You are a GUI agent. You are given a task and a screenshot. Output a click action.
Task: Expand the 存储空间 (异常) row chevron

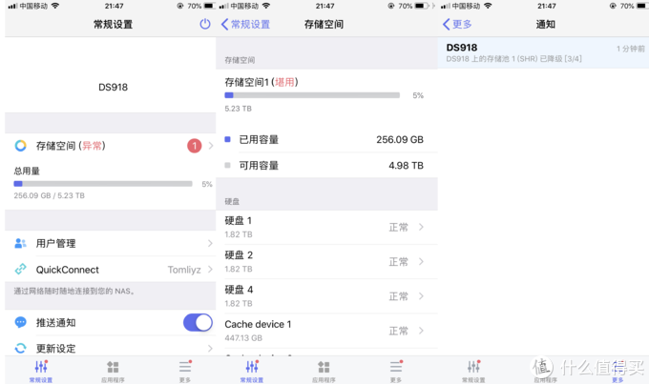[211, 146]
